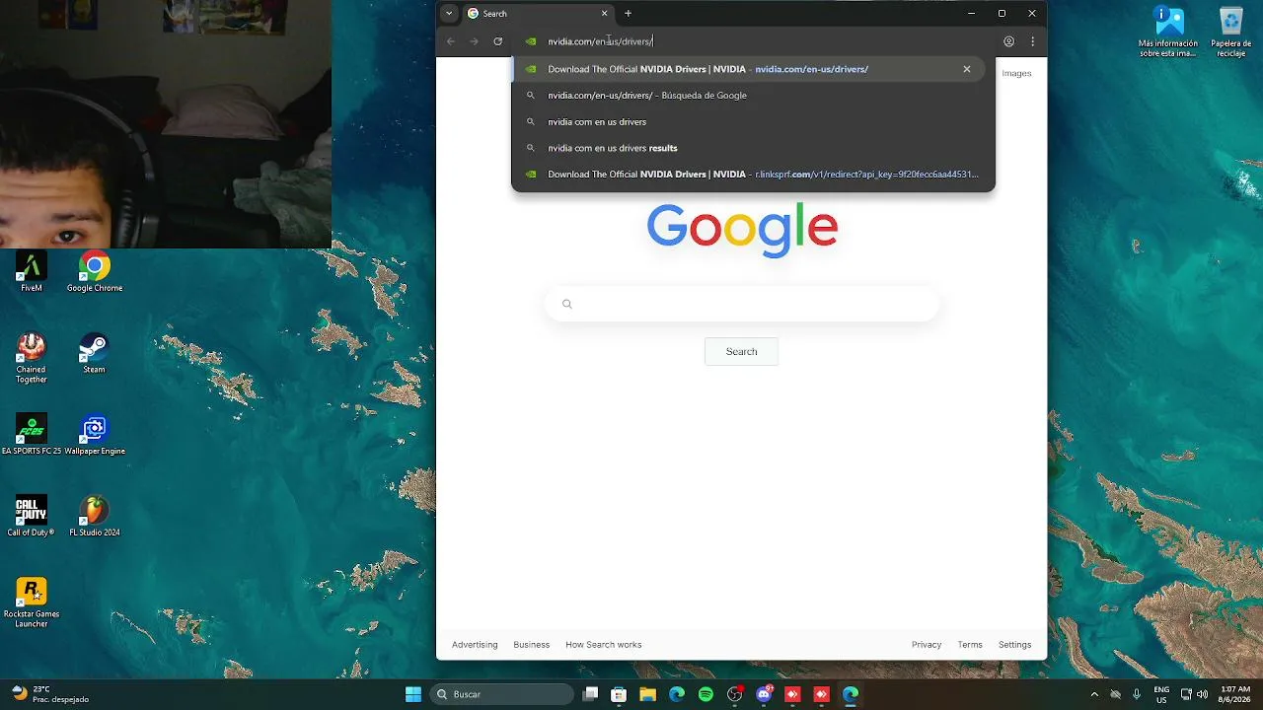Pick the 'nvidia.com/en-us/drivers/ - Búsqueda de Google' suggestion
Viewport: 1263px width, 710px height.
(752, 96)
